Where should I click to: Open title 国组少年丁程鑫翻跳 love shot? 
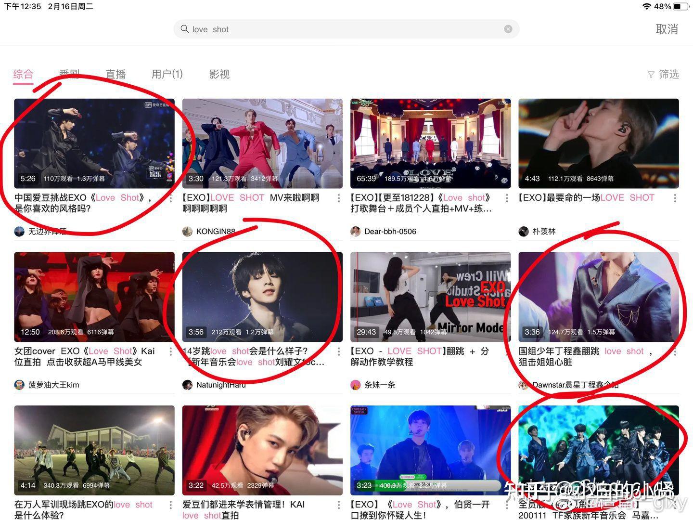tap(586, 356)
